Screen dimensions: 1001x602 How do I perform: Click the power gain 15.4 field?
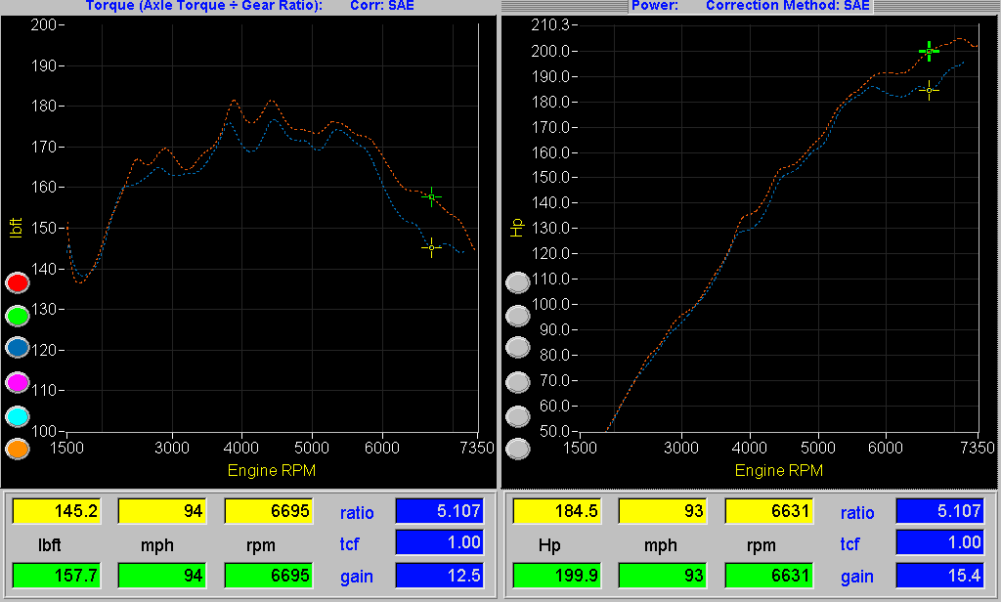[x=939, y=576]
